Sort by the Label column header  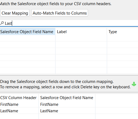[81, 32]
